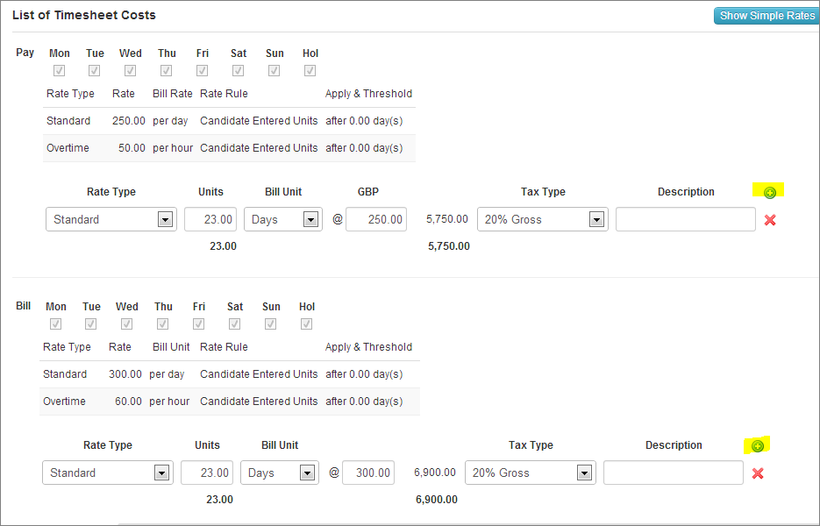820x526 pixels.
Task: Add a new Bill cost line
Action: (x=758, y=446)
